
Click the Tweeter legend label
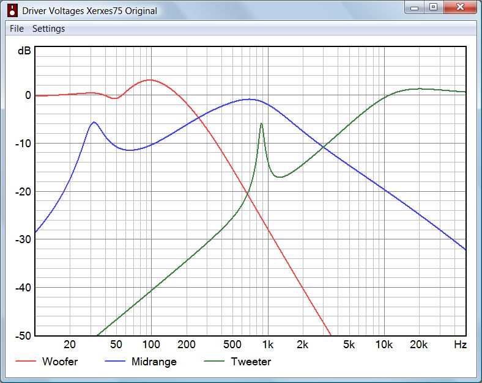(x=251, y=362)
